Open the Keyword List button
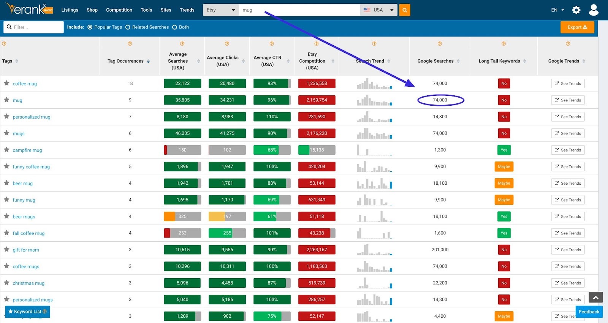Image resolution: width=608 pixels, height=323 pixels. 27,312
